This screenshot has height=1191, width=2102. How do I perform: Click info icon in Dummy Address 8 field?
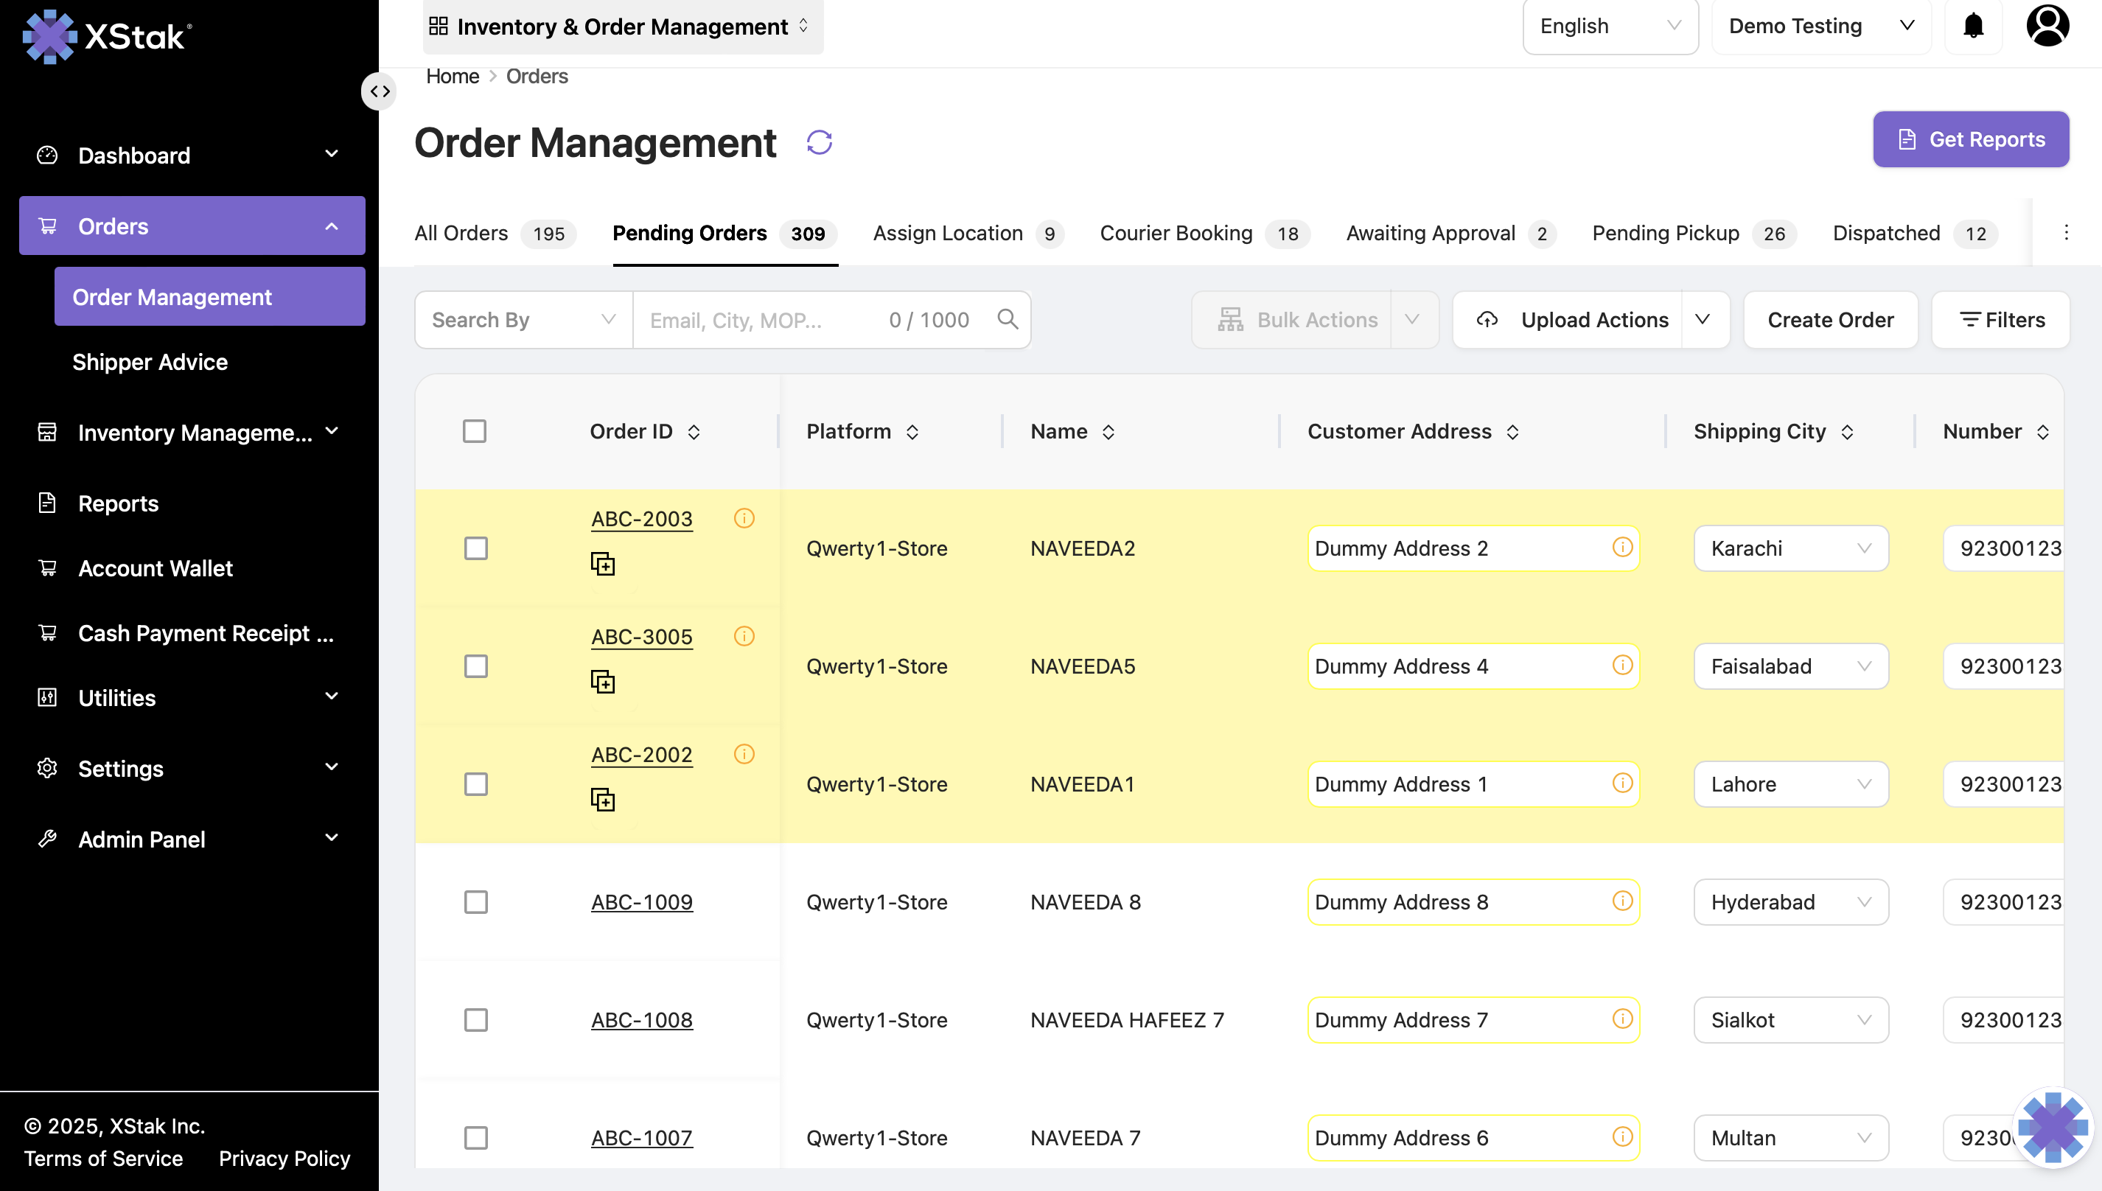(x=1622, y=901)
